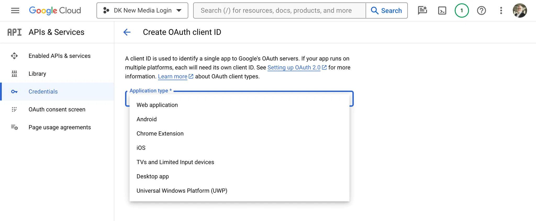
Task: Click the Google Cloud logo
Action: pos(55,10)
